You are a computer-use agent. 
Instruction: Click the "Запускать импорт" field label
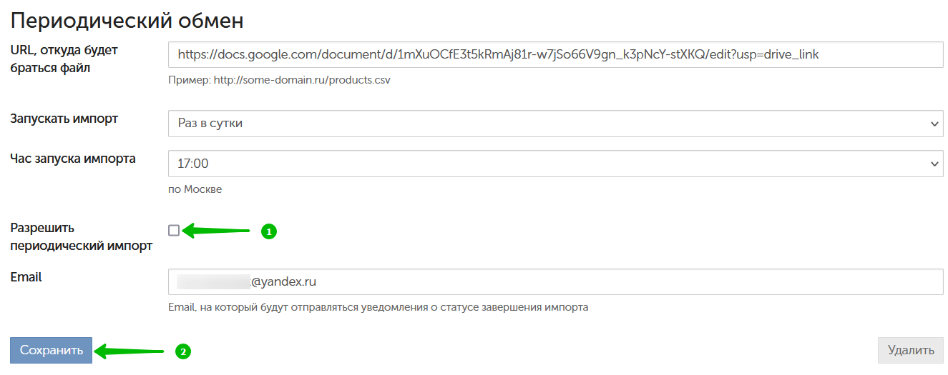point(64,119)
